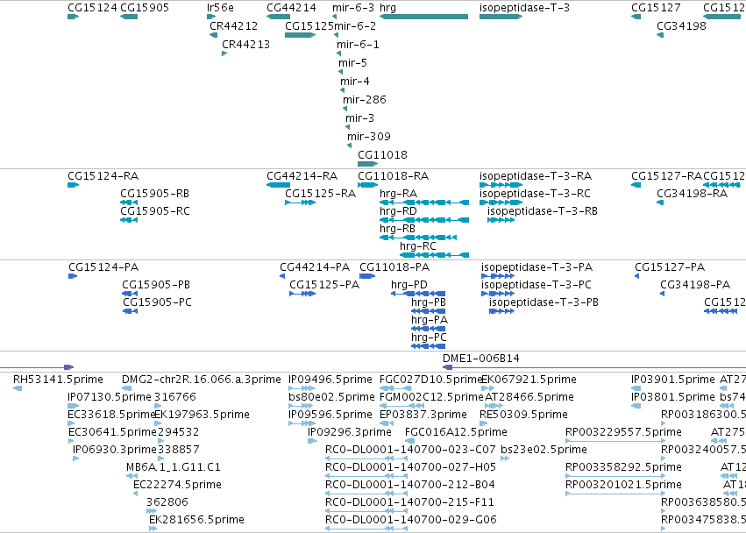This screenshot has height=533, width=746.
Task: Click the hrg-RD transcript label
Action: click(398, 210)
